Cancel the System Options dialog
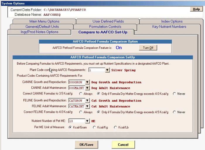 click(x=123, y=144)
